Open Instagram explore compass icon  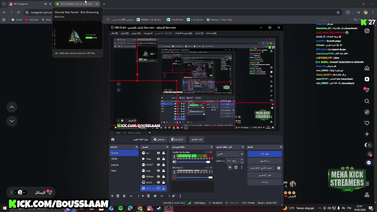click(x=367, y=112)
